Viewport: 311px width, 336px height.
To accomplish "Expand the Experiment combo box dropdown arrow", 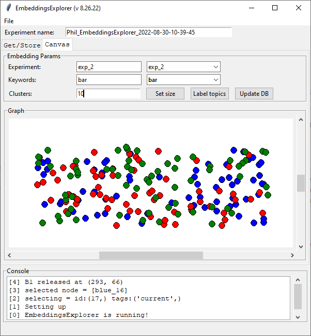I will [215, 67].
